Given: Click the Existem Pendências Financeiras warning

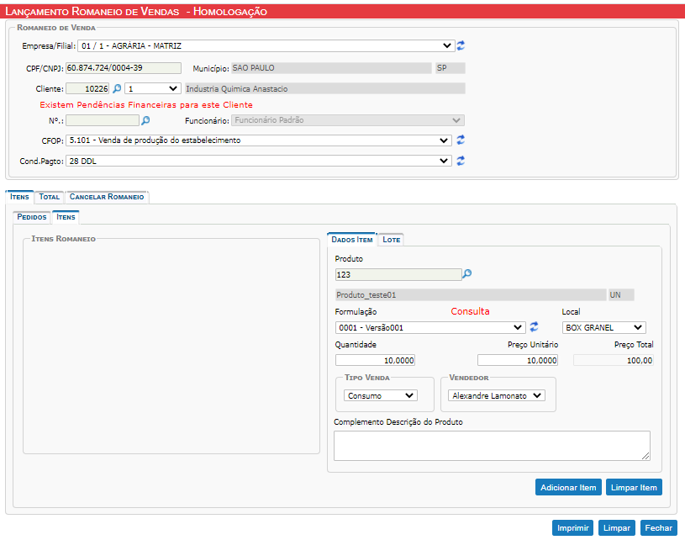Looking at the screenshot, I should click(x=146, y=105).
